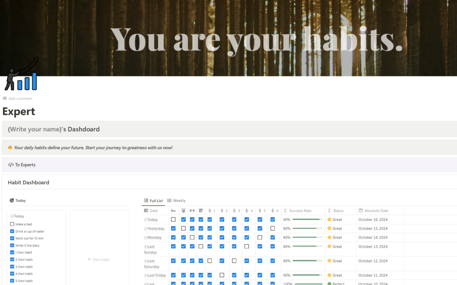Click the dumbbell workout column header icon
The width and height of the screenshot is (457, 285).
click(x=192, y=211)
